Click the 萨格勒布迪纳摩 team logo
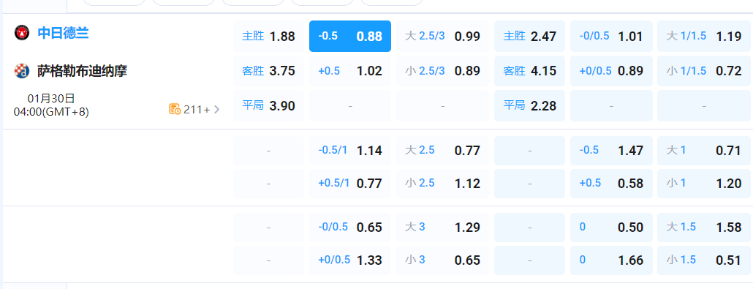753x289 pixels. point(22,71)
